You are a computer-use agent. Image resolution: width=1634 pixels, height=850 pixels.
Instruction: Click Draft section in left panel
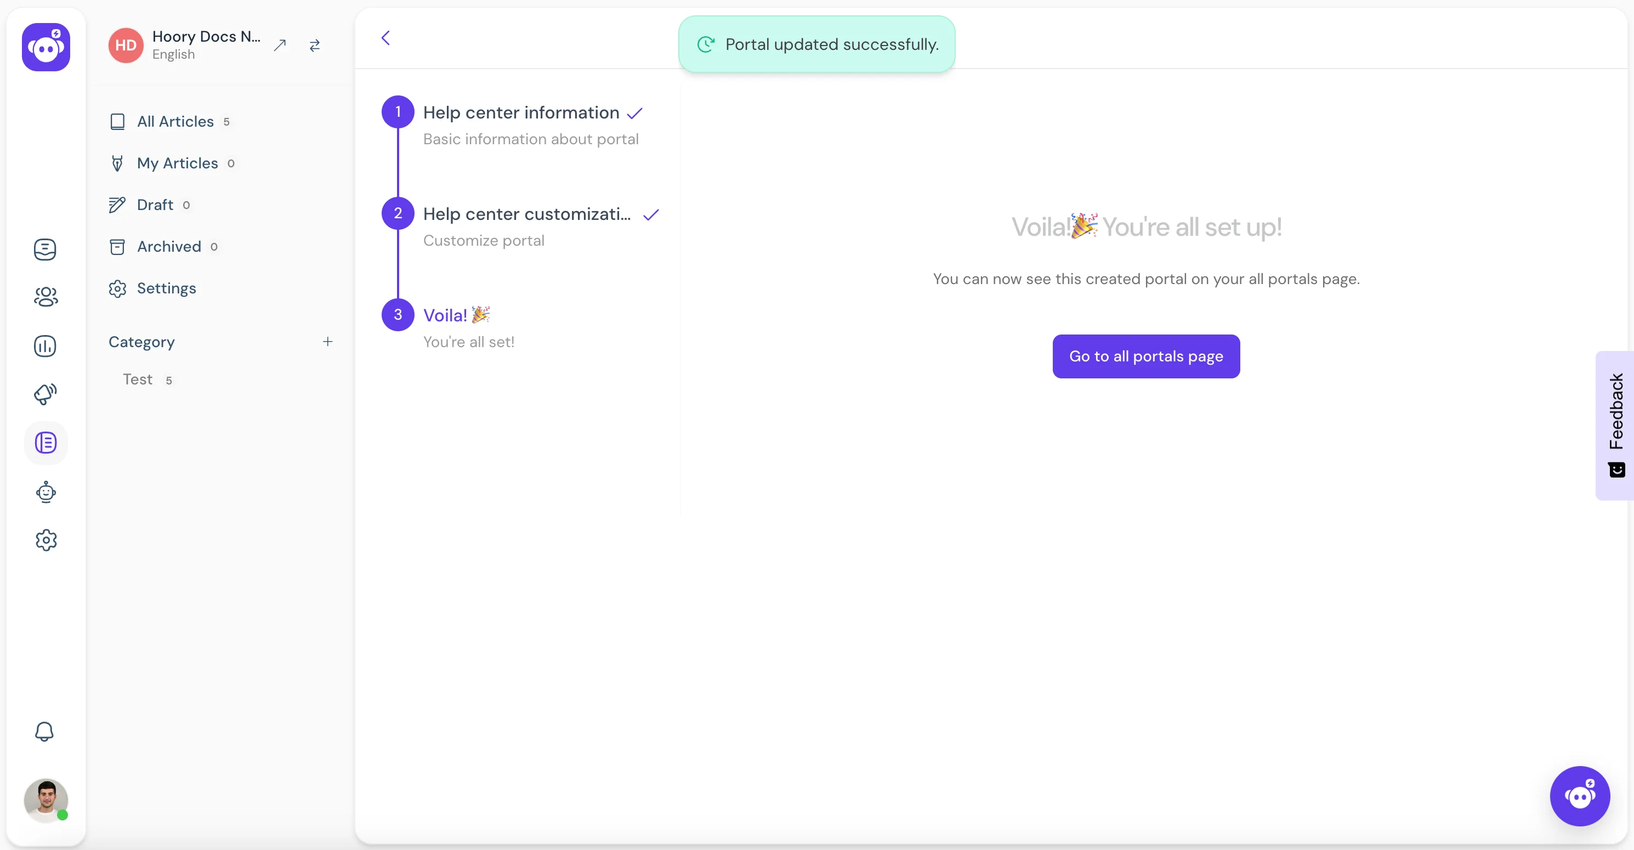[x=156, y=203]
